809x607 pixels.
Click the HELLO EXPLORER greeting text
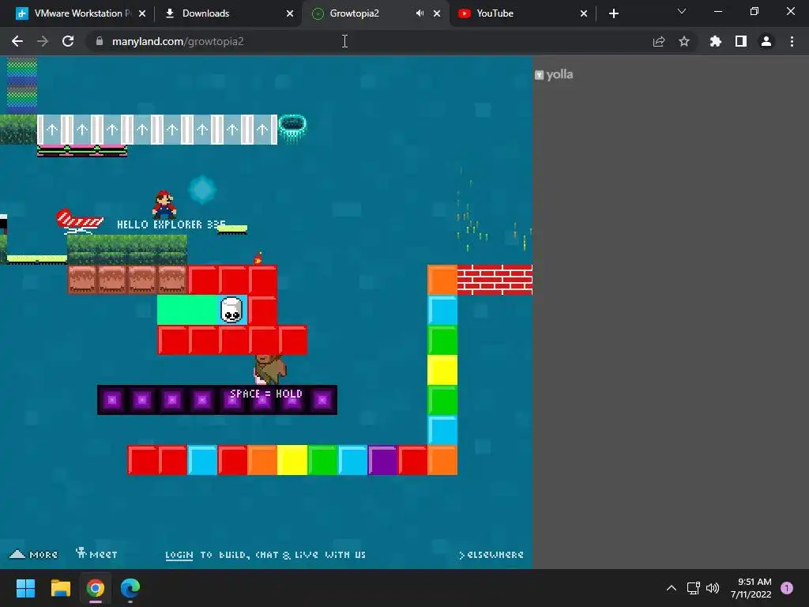(x=171, y=224)
